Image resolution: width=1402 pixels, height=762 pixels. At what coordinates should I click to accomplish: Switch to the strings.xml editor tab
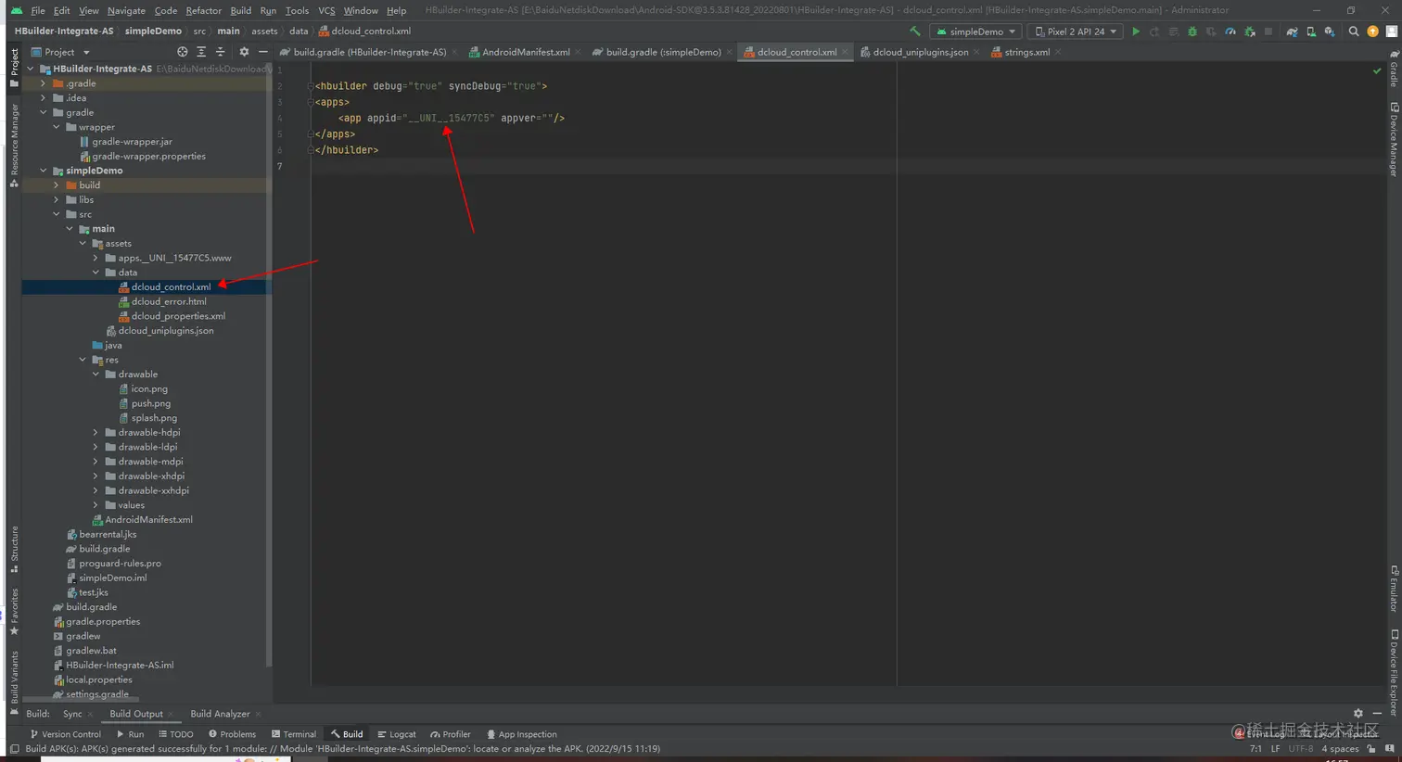1026,52
